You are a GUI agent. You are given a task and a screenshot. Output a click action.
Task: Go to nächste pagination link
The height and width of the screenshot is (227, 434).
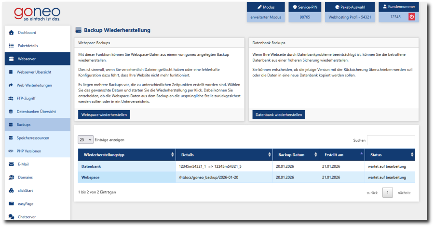pyautogui.click(x=404, y=193)
